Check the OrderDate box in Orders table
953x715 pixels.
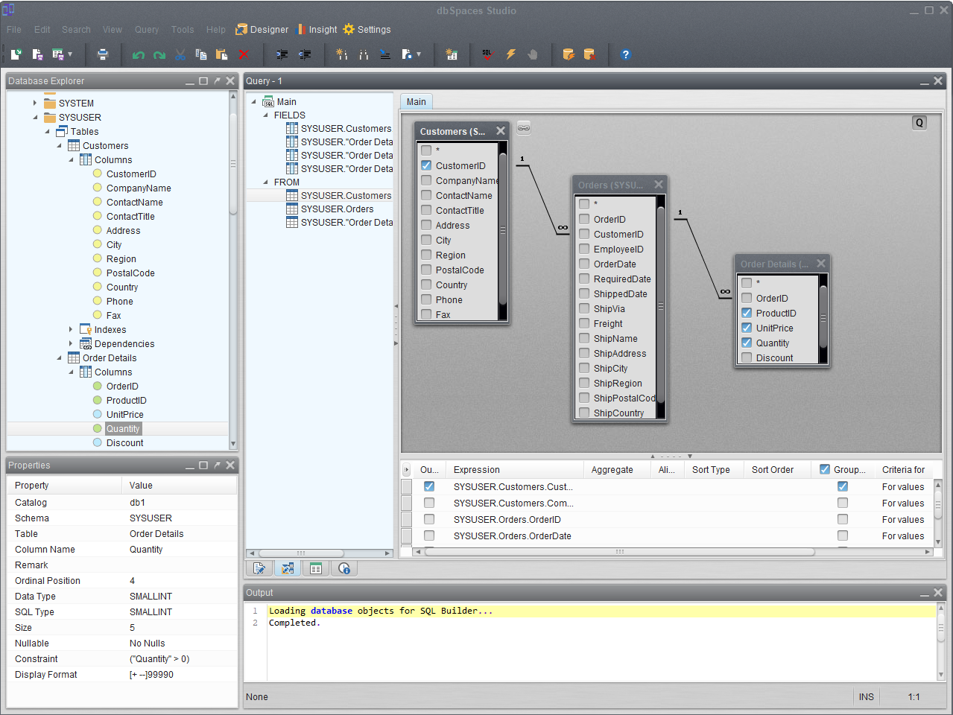pos(584,264)
